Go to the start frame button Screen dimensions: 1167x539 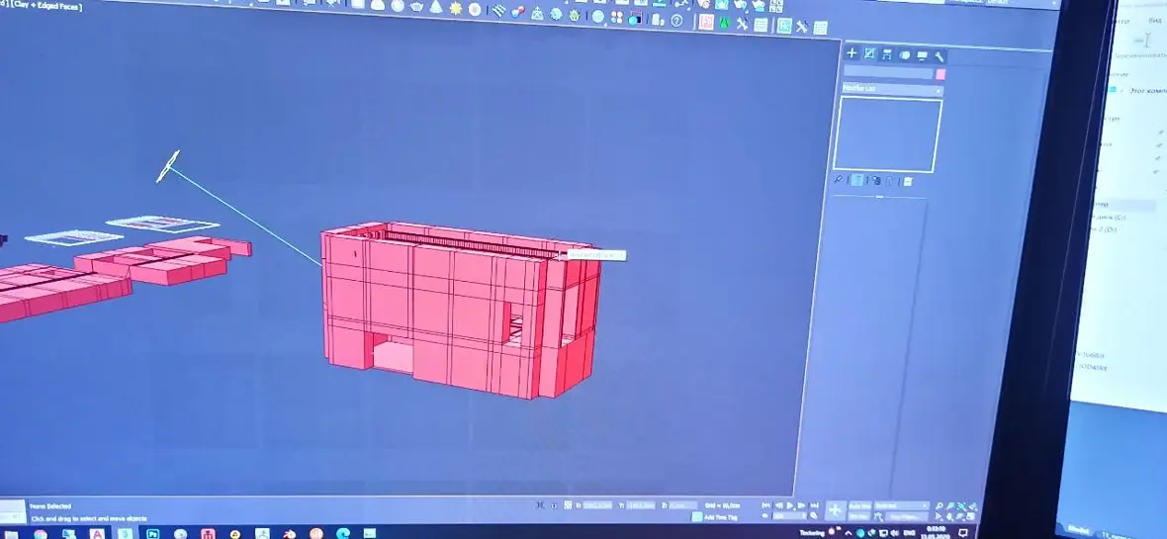(765, 505)
